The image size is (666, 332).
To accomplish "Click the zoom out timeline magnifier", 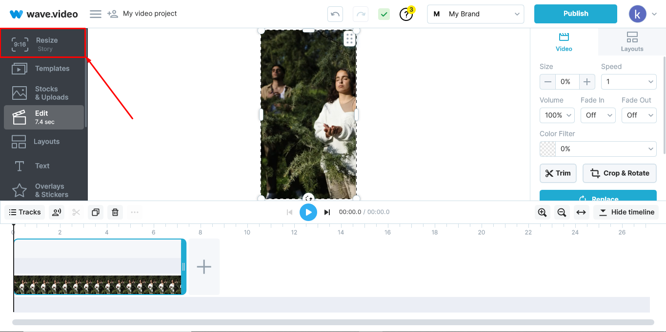I will (x=562, y=212).
